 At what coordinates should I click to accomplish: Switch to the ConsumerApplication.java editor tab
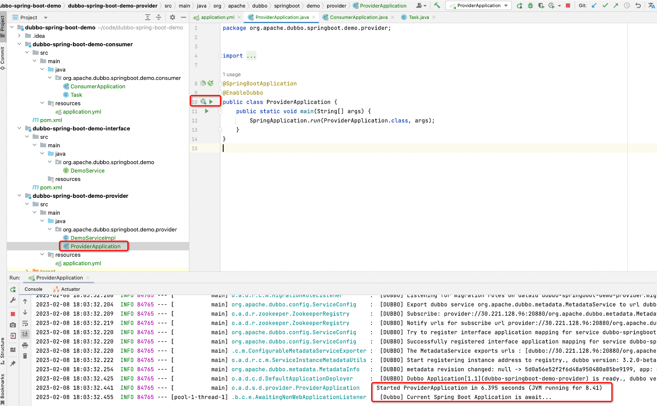coord(358,17)
